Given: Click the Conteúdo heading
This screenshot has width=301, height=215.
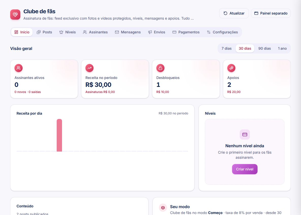Looking at the screenshot, I should 25,206.
